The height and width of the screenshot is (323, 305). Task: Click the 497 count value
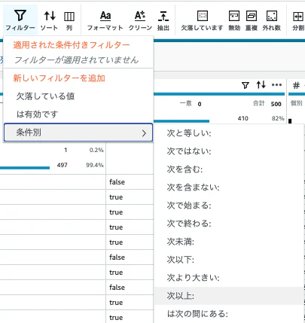point(62,165)
